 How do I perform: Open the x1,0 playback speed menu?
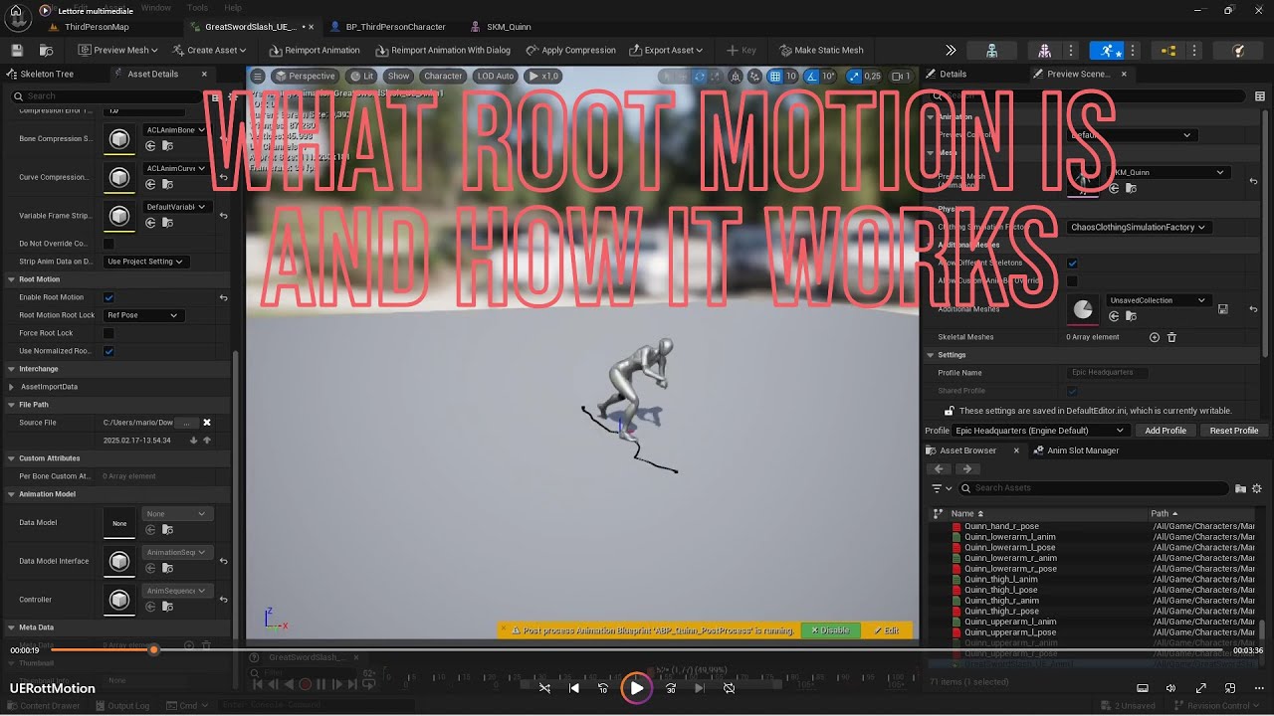click(x=543, y=76)
